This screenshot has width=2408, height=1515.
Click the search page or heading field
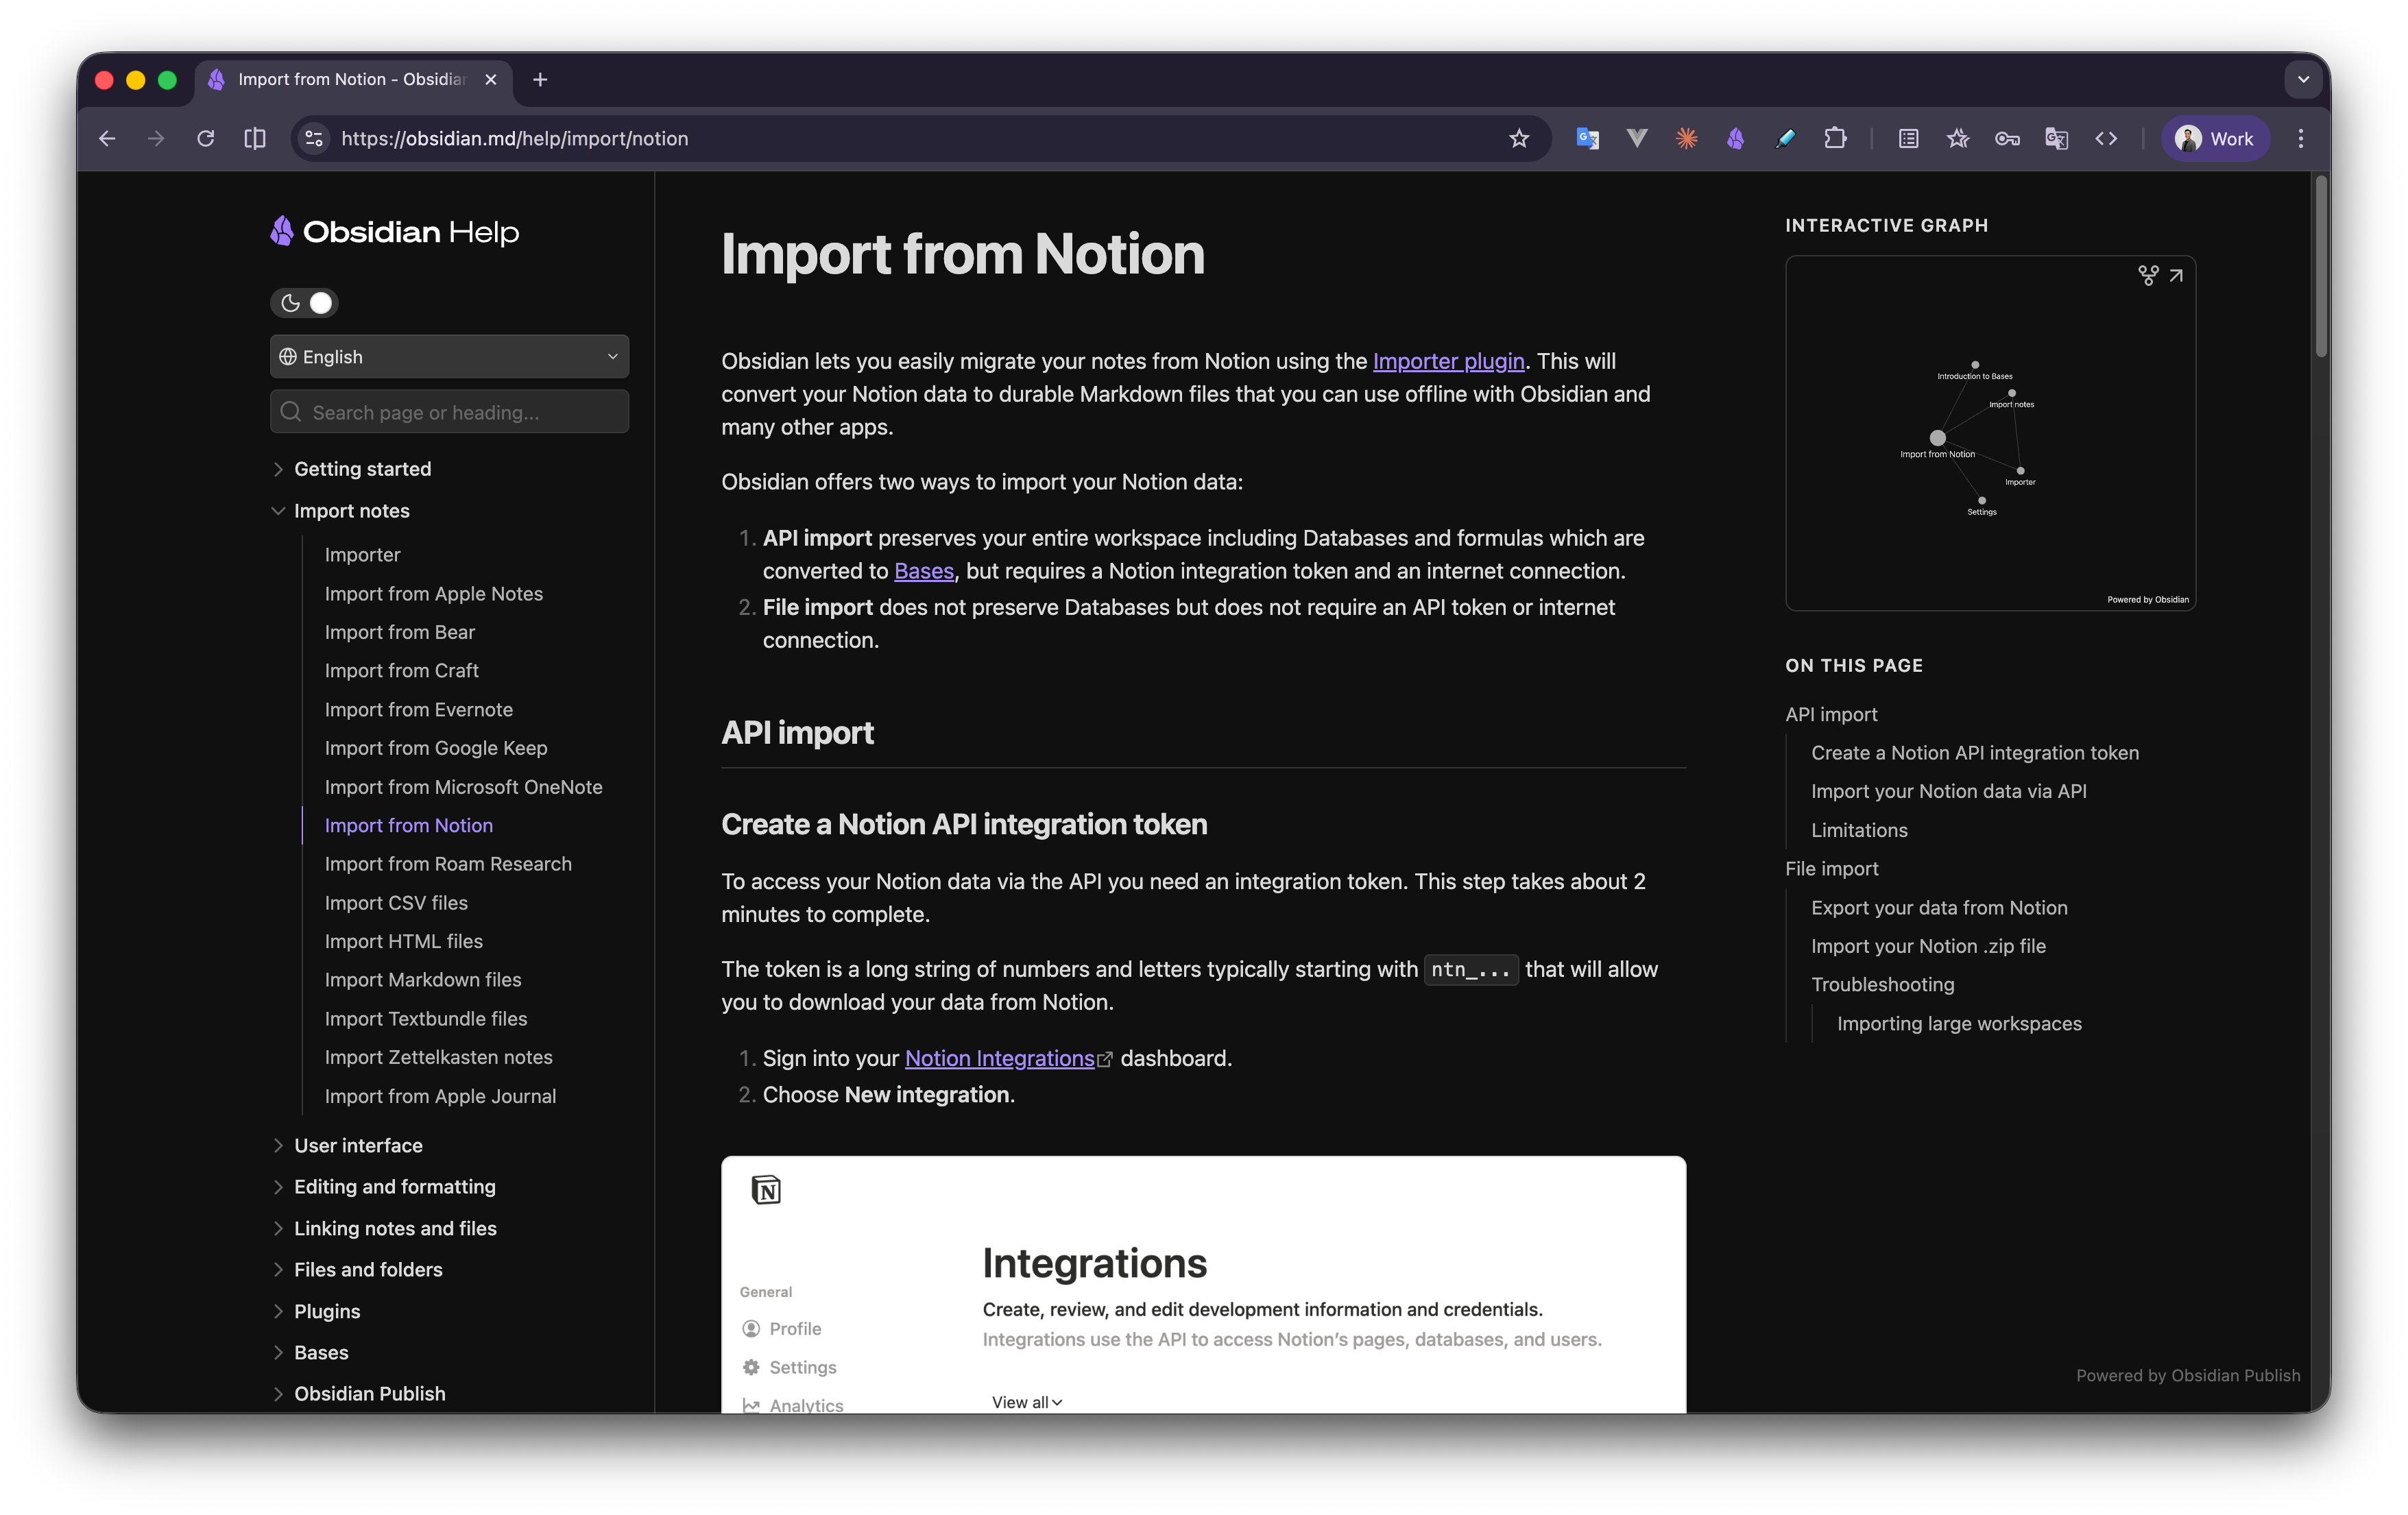tap(448, 411)
